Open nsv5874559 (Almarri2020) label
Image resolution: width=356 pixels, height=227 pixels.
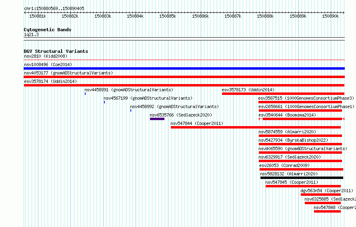[287, 132]
